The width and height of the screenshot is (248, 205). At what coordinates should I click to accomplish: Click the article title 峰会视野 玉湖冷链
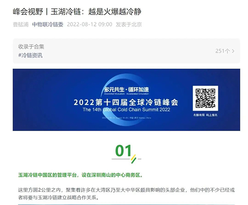click(77, 12)
